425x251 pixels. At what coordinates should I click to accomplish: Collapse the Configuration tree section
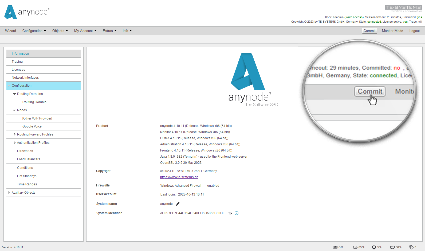9,86
